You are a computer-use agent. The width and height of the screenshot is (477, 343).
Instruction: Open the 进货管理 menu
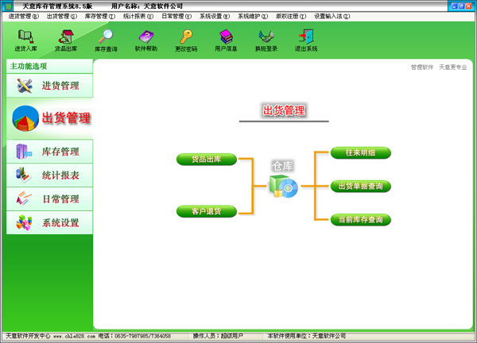pos(23,16)
